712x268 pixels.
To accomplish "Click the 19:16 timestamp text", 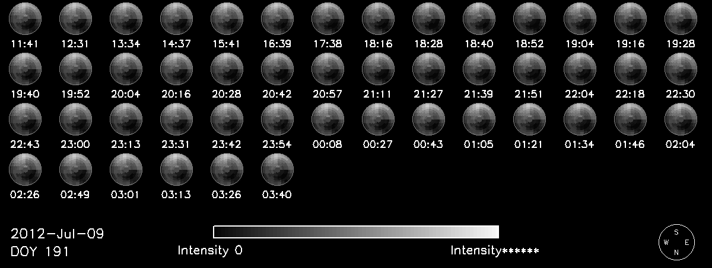I will [x=630, y=43].
